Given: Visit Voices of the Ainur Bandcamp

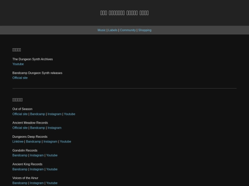Looking at the screenshot, I should [20, 183].
